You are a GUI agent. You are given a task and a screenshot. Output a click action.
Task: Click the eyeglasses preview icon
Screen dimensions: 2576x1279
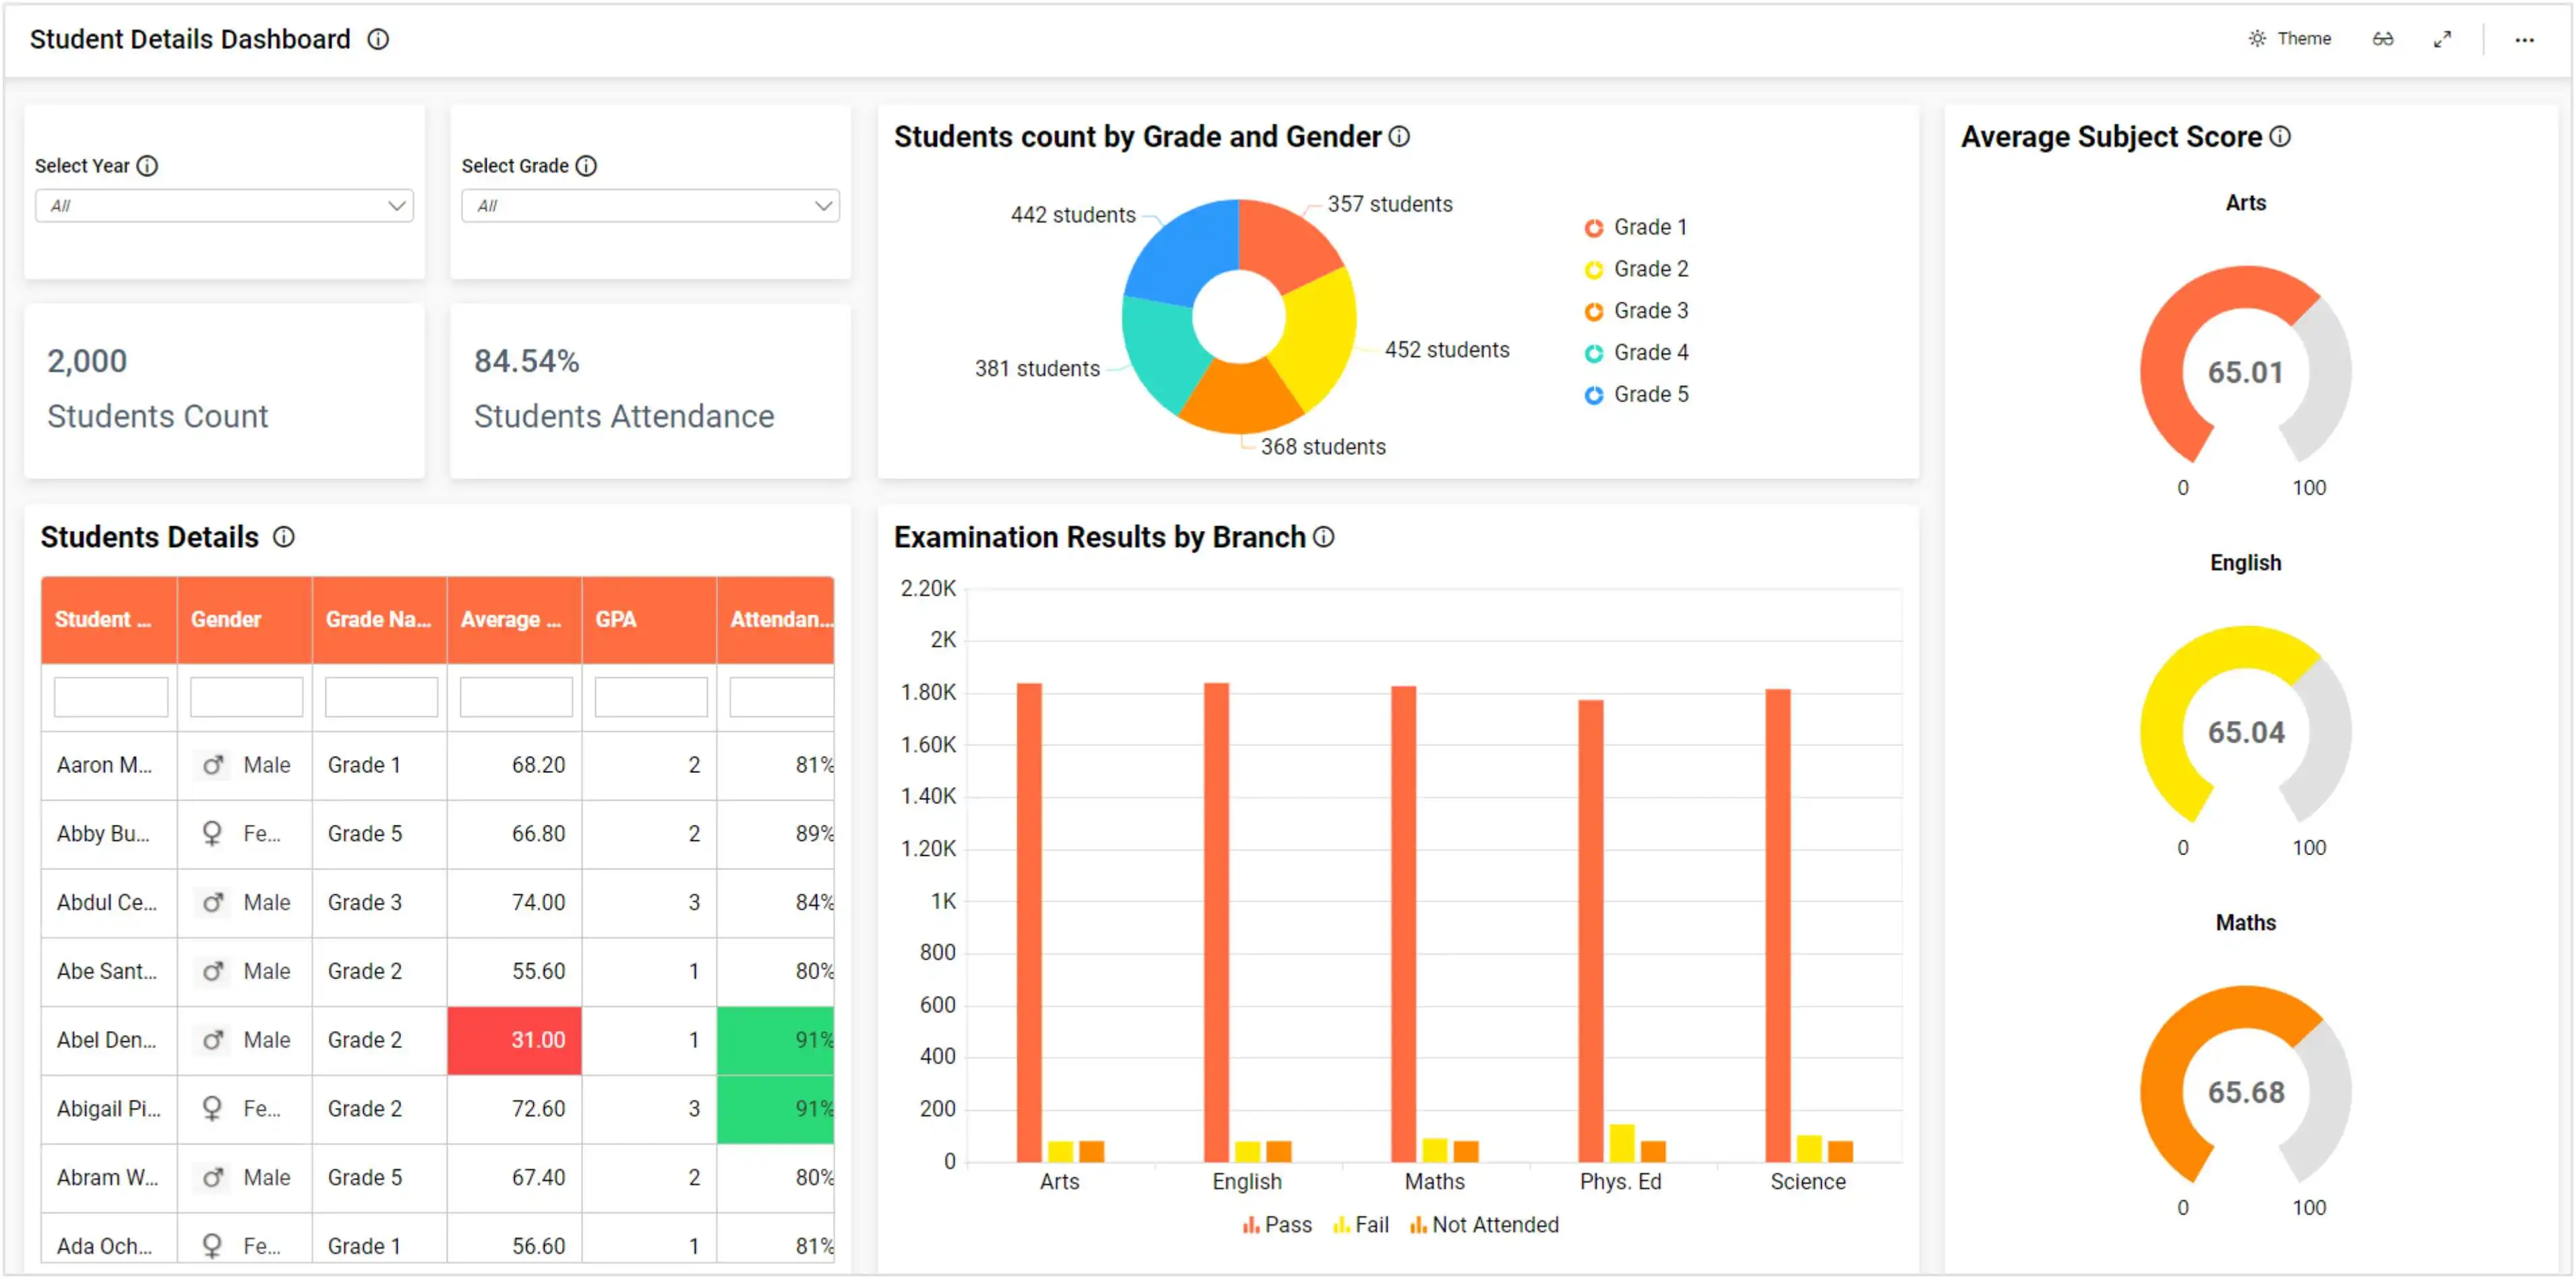pyautogui.click(x=2383, y=39)
